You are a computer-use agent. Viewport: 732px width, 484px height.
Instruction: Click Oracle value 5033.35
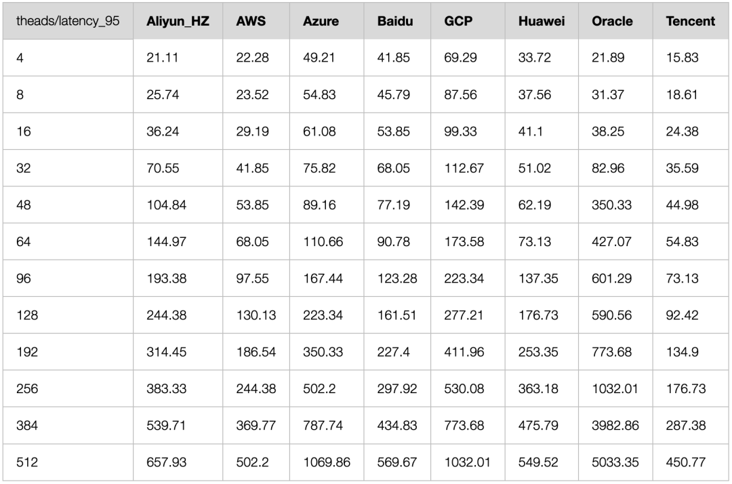pyautogui.click(x=615, y=462)
